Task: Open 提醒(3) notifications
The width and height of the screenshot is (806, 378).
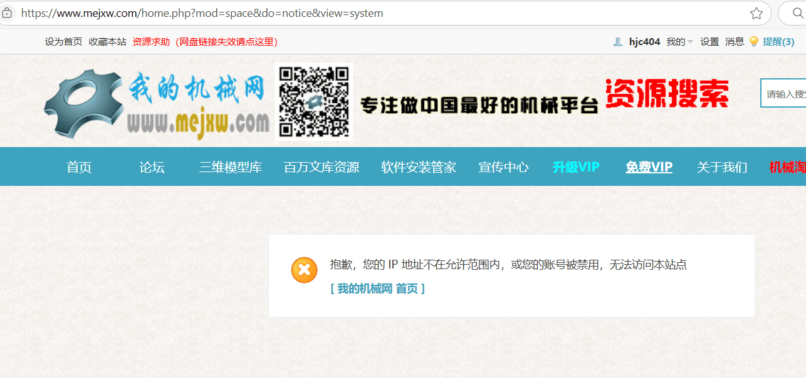Action: (778, 42)
